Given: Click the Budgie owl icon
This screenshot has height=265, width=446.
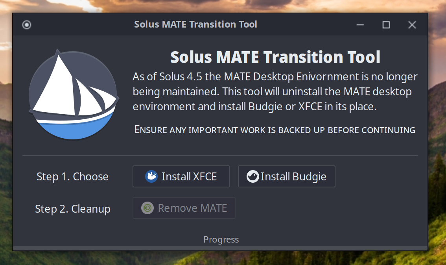Looking at the screenshot, I should point(254,176).
